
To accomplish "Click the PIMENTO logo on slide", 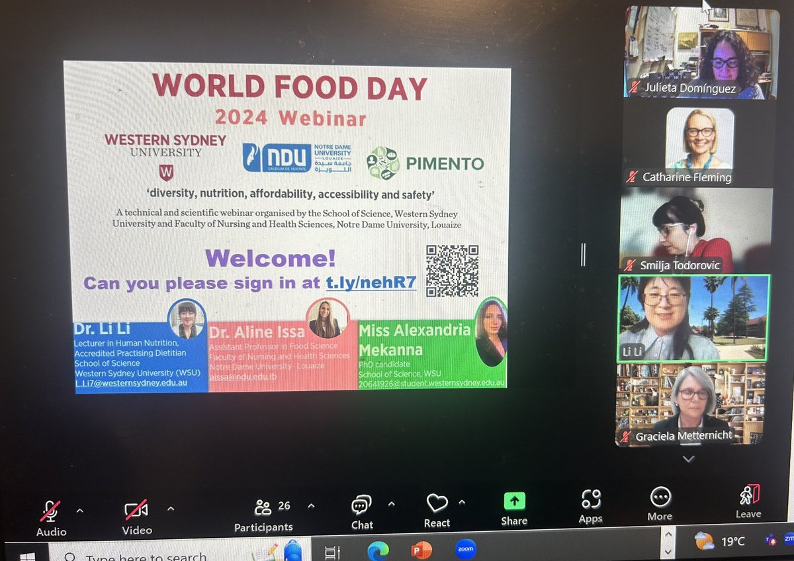I will point(425,163).
